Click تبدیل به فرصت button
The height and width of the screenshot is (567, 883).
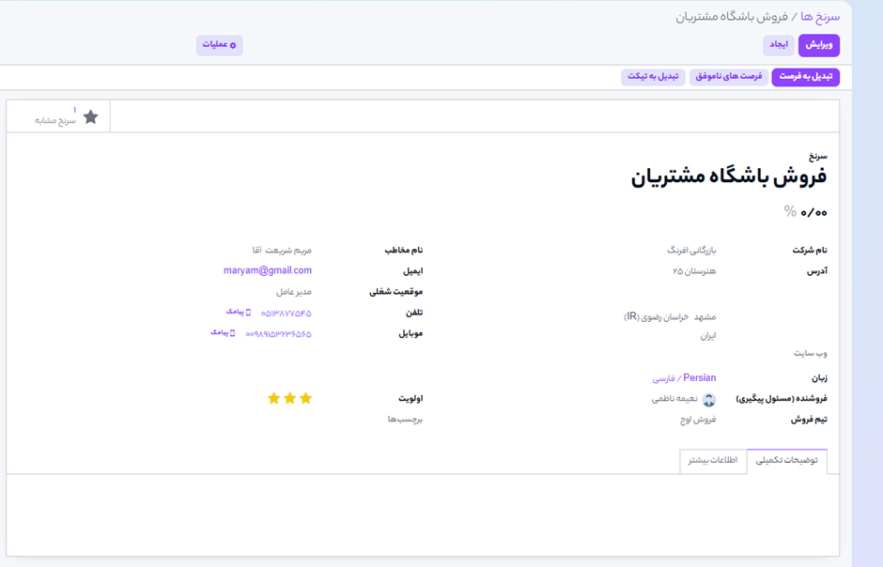806,77
